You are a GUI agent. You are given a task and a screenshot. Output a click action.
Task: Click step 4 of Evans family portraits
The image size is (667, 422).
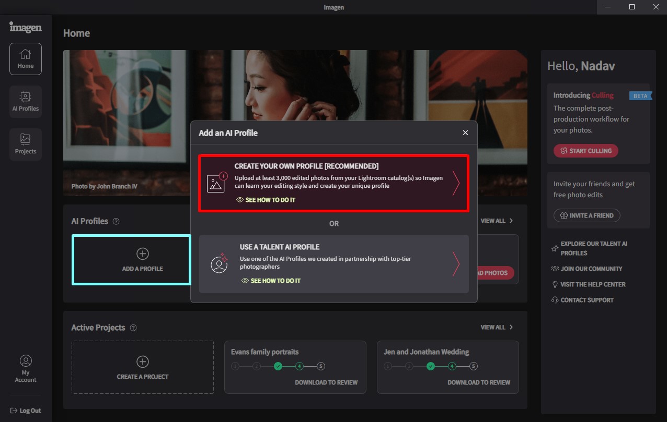pos(300,366)
